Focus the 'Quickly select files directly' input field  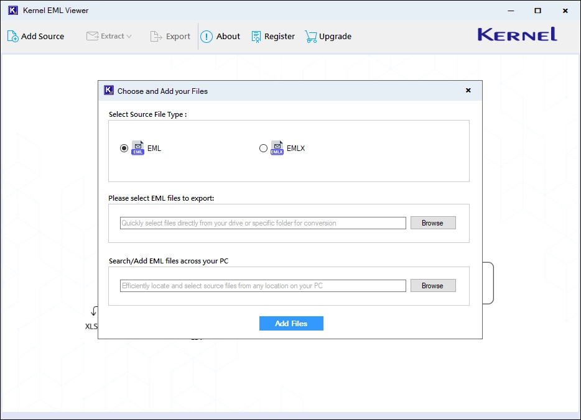(x=263, y=223)
